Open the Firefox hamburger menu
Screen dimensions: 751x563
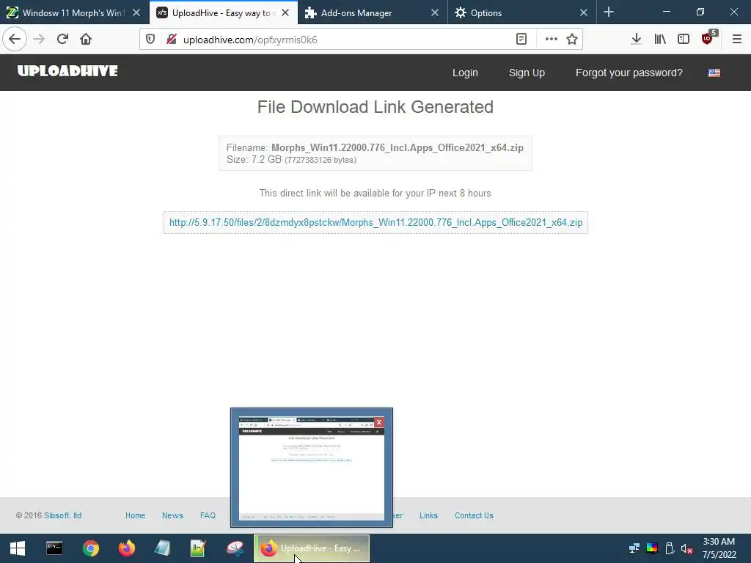(736, 40)
